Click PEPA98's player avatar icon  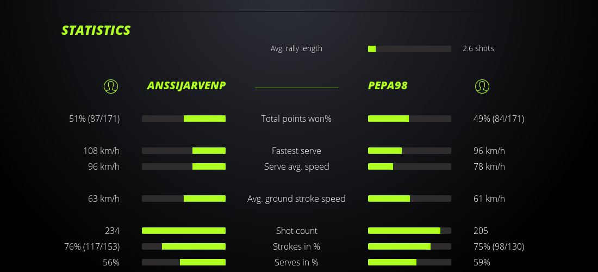(x=482, y=86)
